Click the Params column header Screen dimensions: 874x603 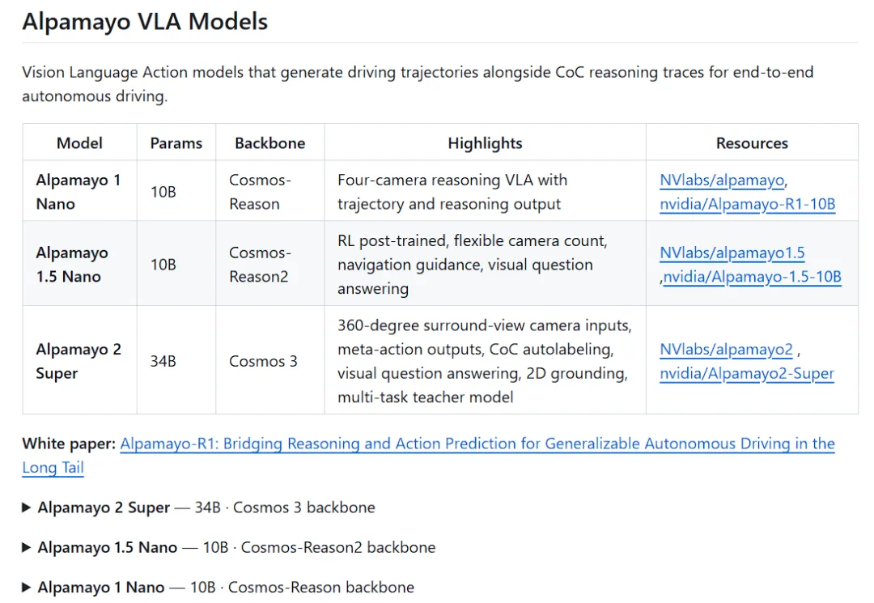pyautogui.click(x=176, y=142)
